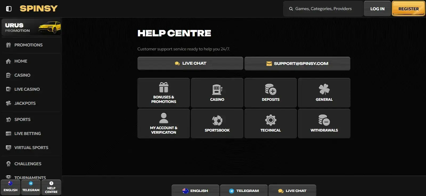Image resolution: width=426 pixels, height=196 pixels.
Task: Open the footer English language selector
Action: pyautogui.click(x=195, y=191)
